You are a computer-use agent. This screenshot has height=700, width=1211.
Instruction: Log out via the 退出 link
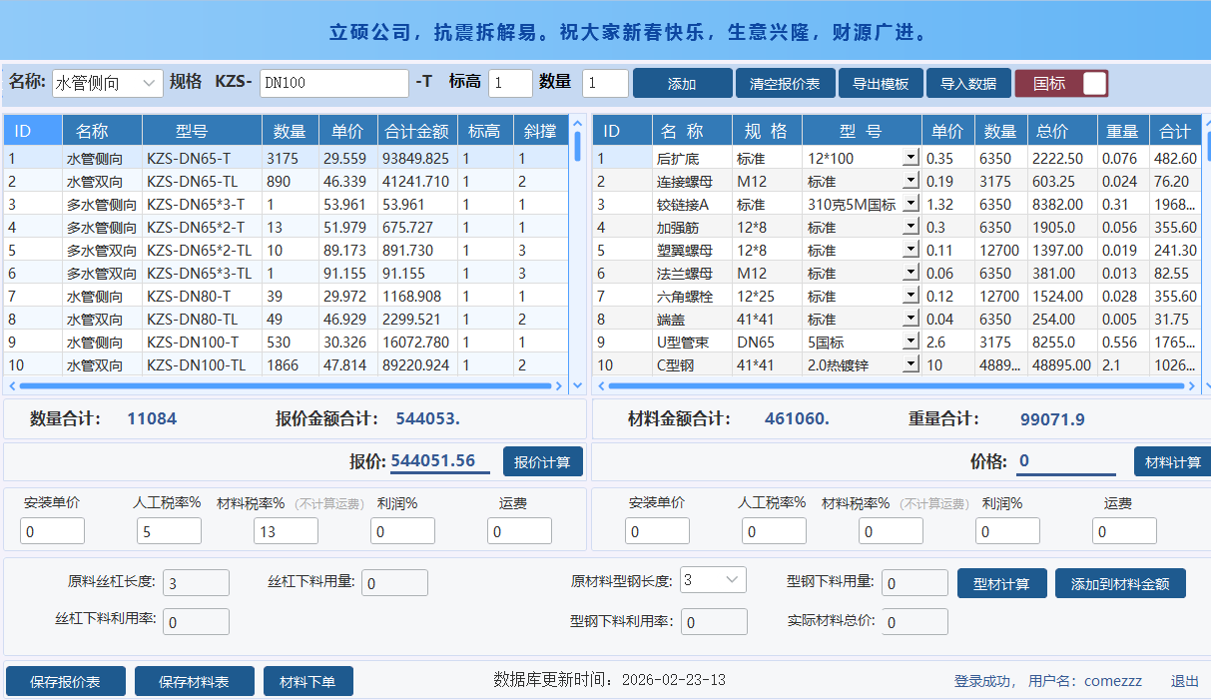click(1185, 681)
